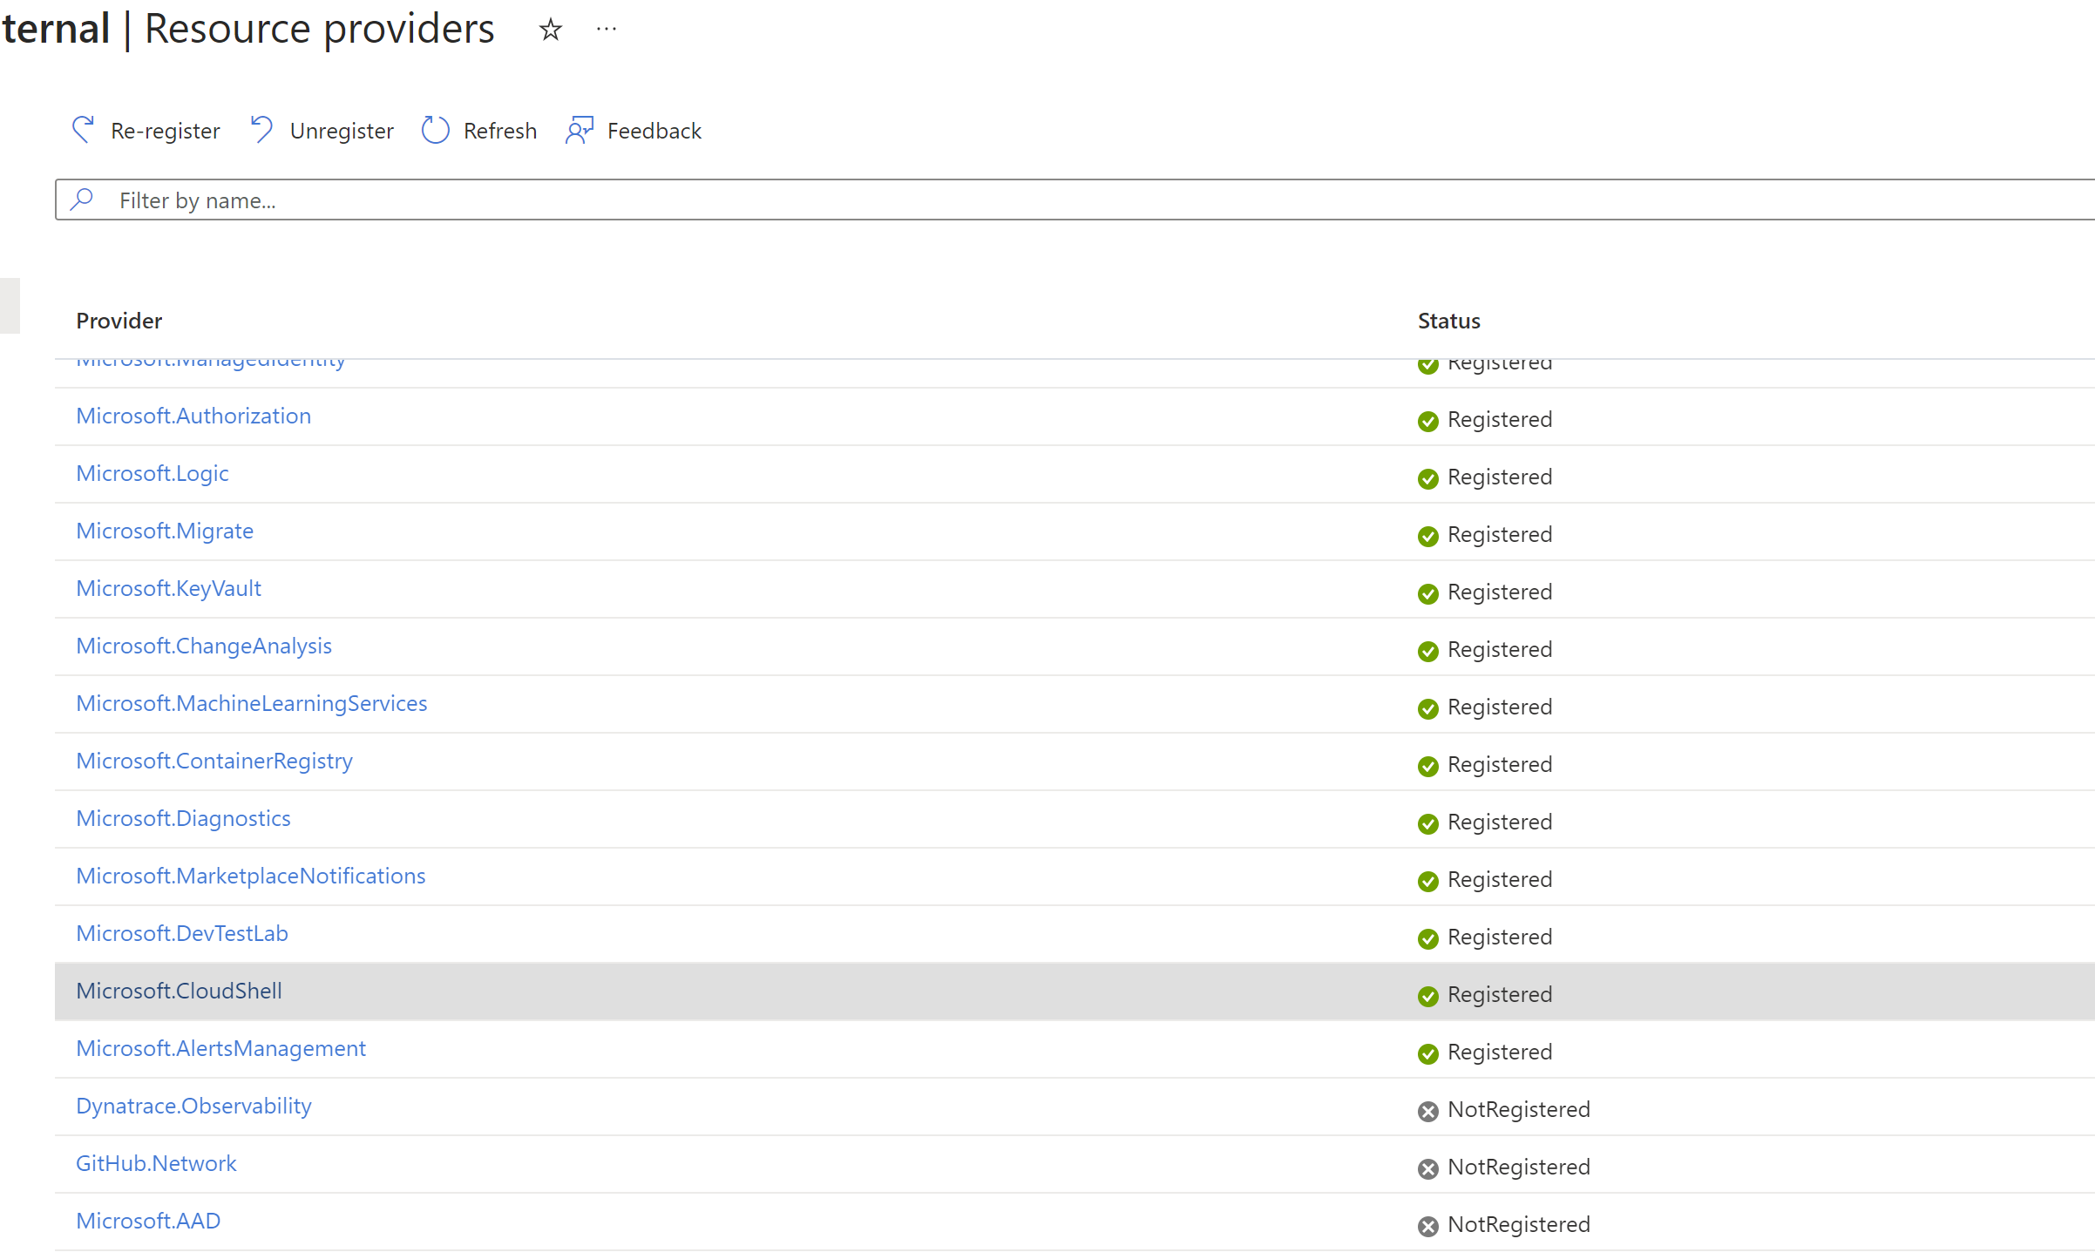Screen dimensions: 2095x1259
Task: Open Microsoft.MachineLearningServices provider link
Action: [252, 703]
